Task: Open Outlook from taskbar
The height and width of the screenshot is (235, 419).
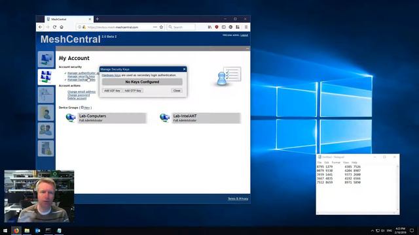Action: (38, 230)
